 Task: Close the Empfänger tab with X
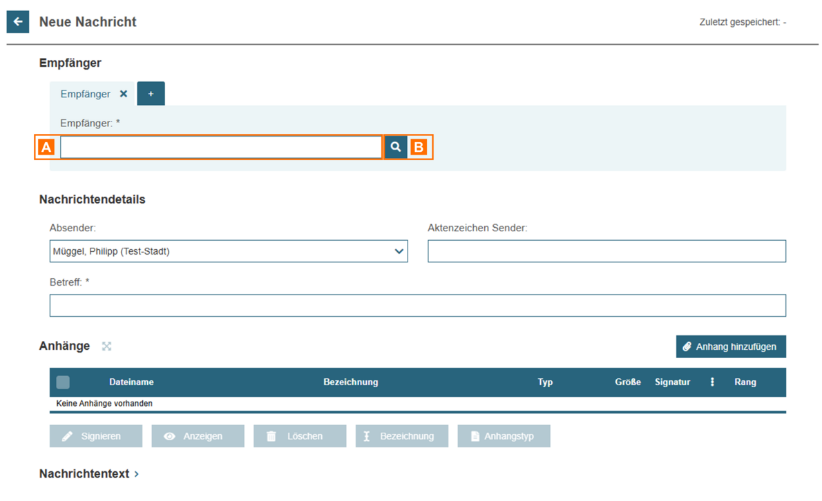[124, 94]
